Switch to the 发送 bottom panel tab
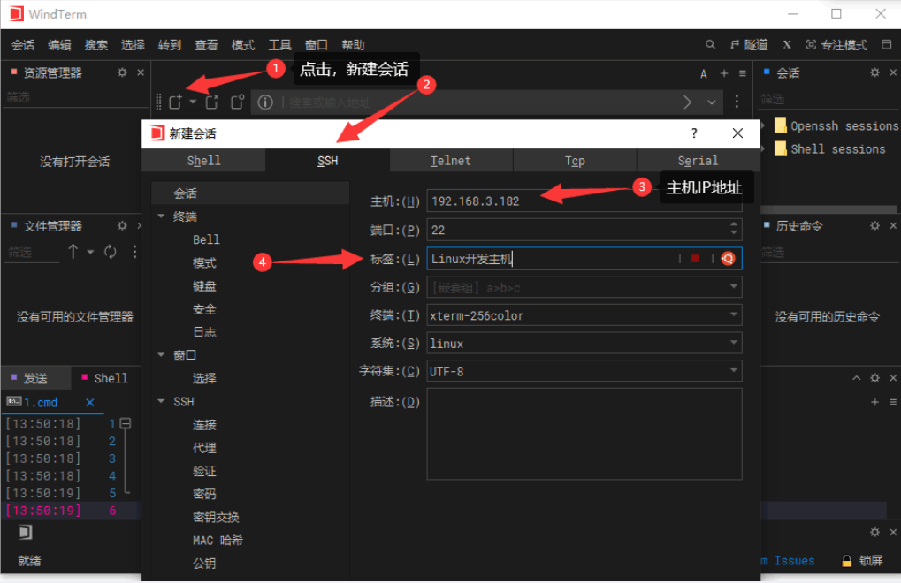 tap(35, 378)
